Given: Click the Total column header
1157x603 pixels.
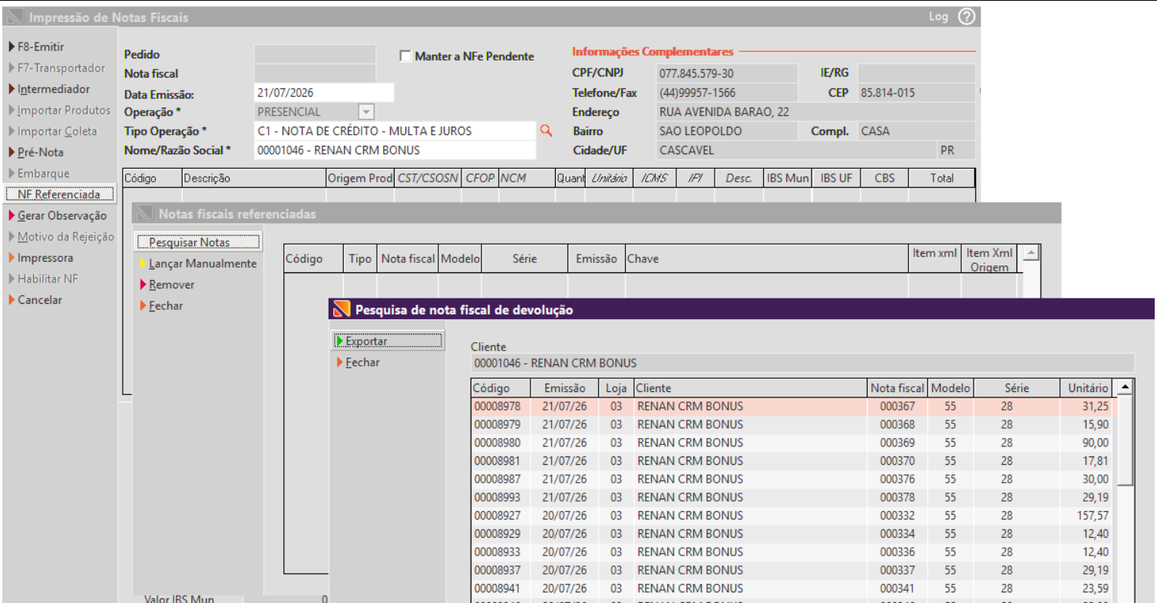Looking at the screenshot, I should (x=941, y=178).
